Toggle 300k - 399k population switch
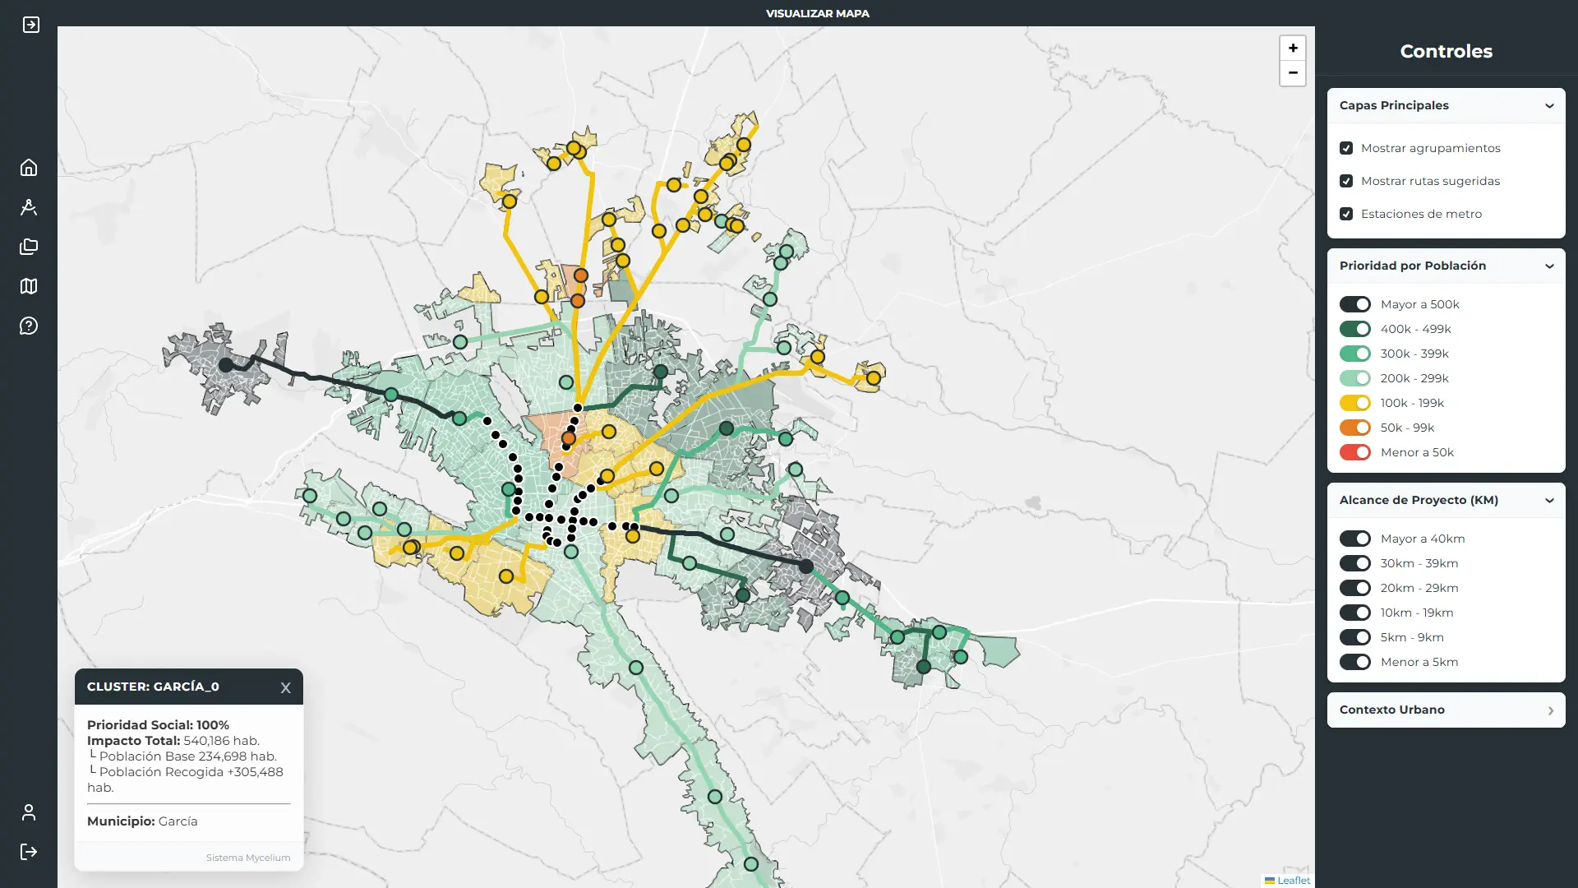The image size is (1578, 888). point(1355,354)
